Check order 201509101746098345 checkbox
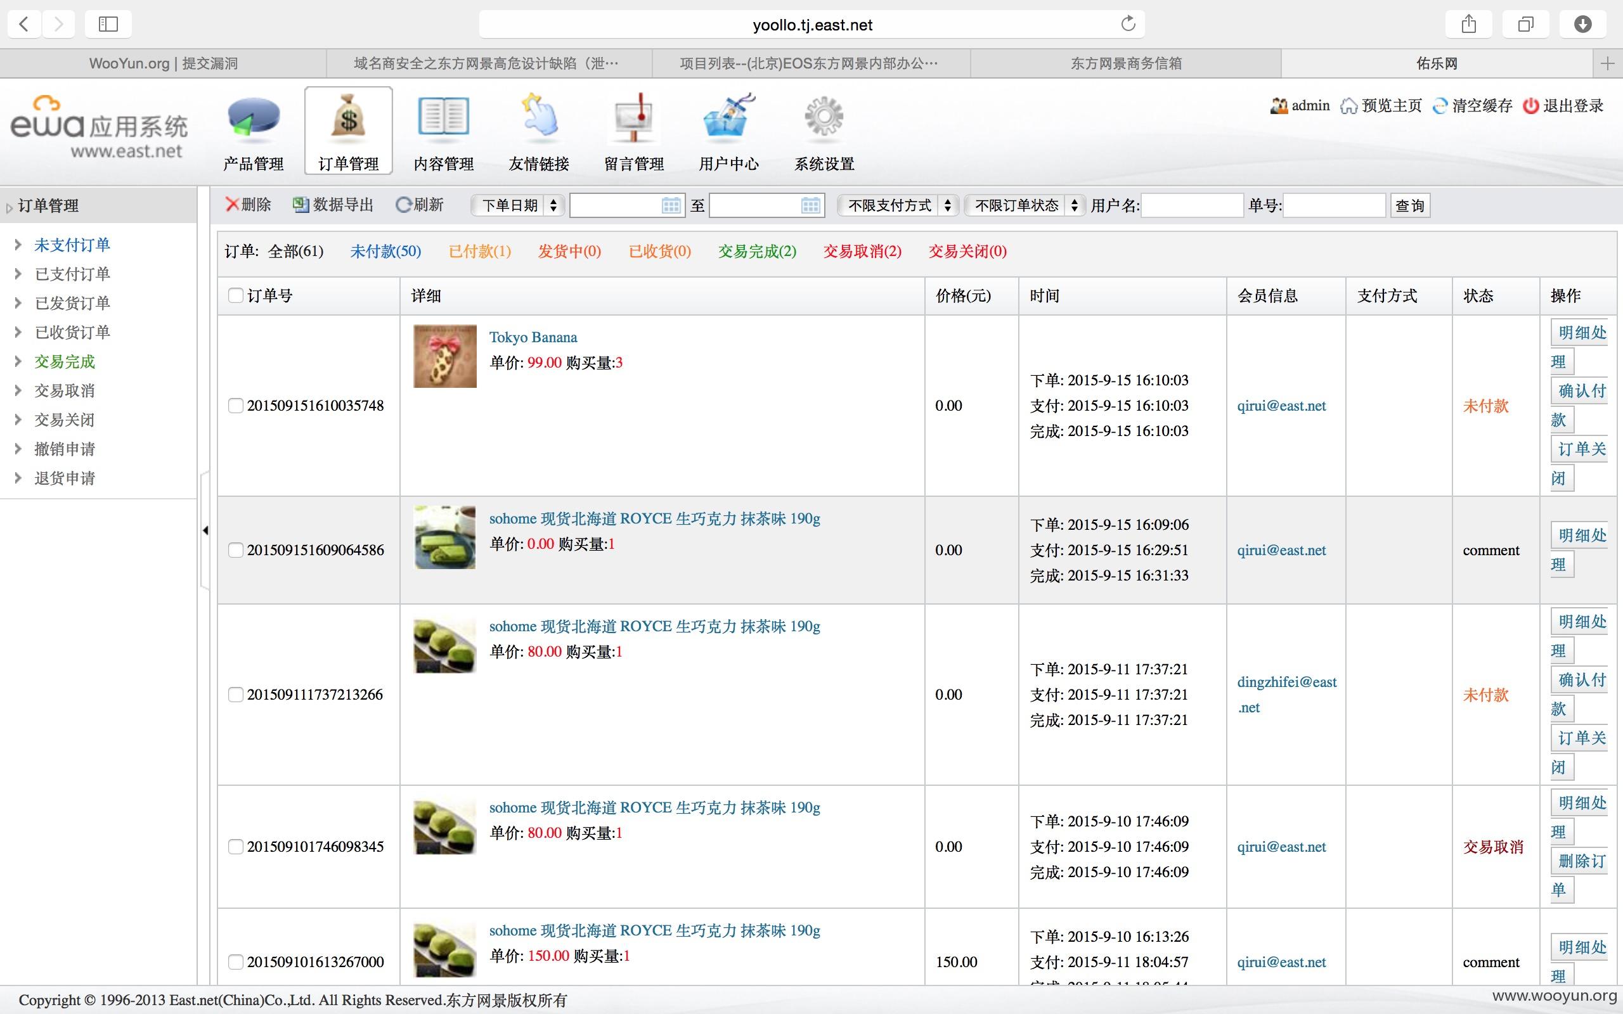1623x1014 pixels. (x=235, y=846)
